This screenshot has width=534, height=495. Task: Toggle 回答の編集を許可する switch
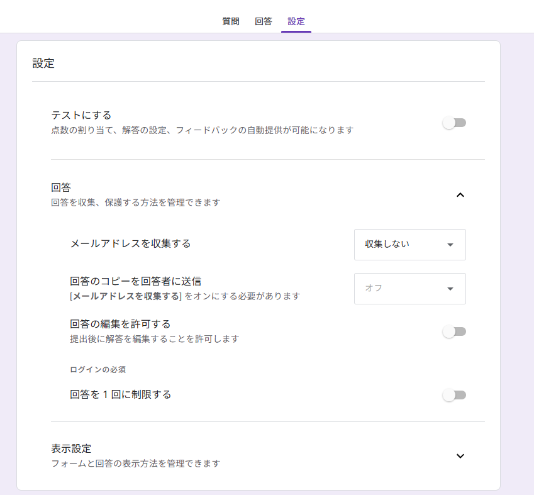coord(454,331)
